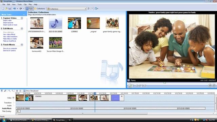
Task: Click the Back button in preview controls
Action: tap(137, 86)
